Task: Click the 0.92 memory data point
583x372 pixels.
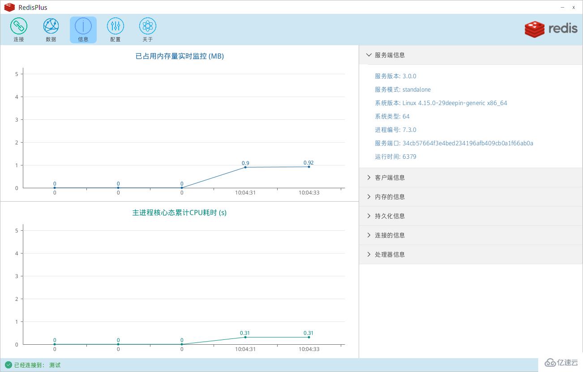Action: (x=309, y=166)
